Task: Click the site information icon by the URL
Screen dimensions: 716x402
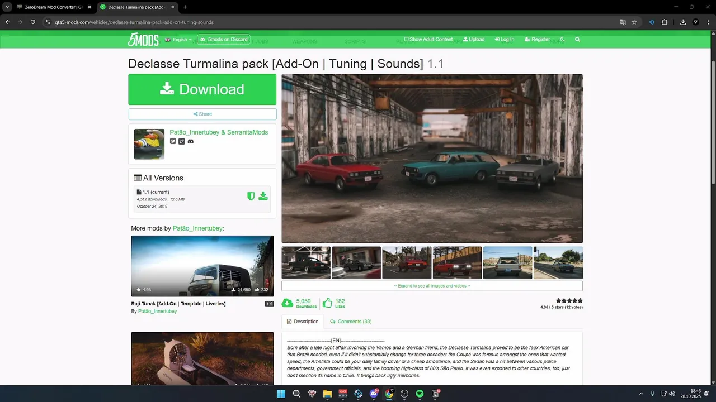Action: tap(48, 22)
